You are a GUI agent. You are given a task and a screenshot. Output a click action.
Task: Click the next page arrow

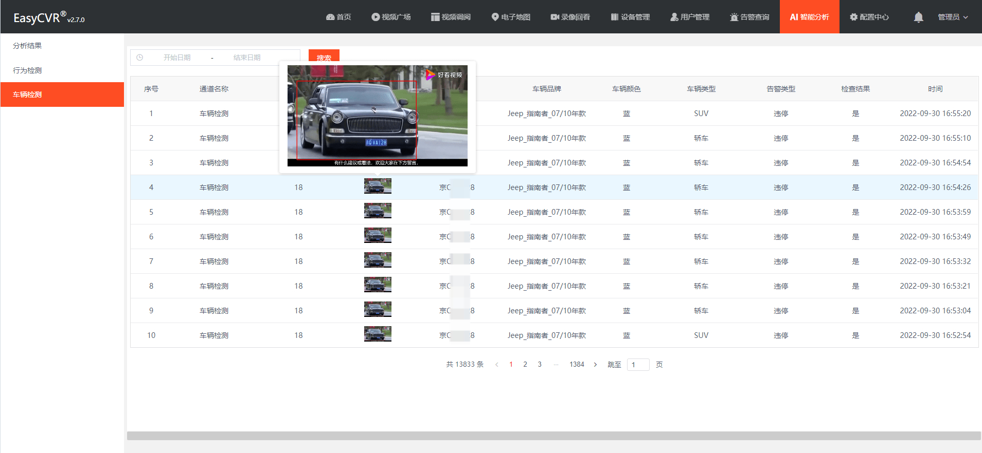click(595, 364)
